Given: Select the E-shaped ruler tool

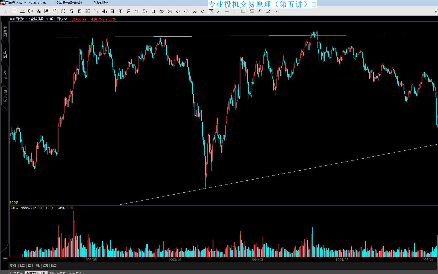Looking at the screenshot, I should tap(260, 11).
